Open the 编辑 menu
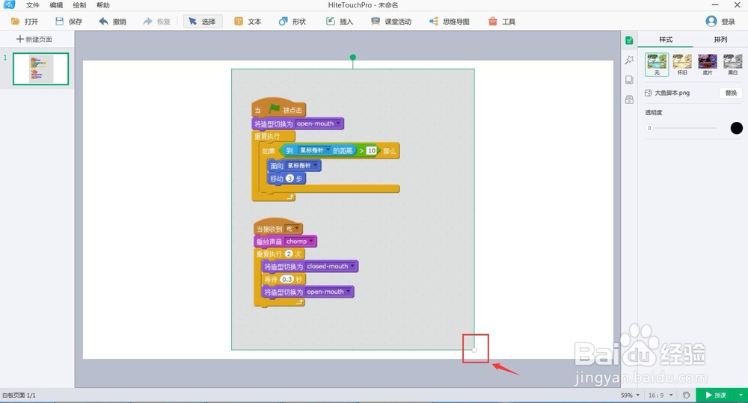748x403 pixels. [x=56, y=5]
